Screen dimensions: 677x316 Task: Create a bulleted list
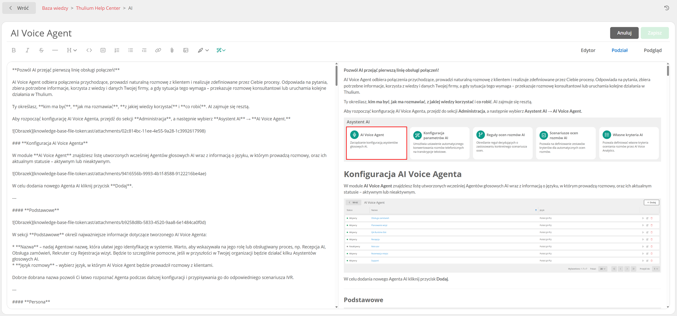131,50
